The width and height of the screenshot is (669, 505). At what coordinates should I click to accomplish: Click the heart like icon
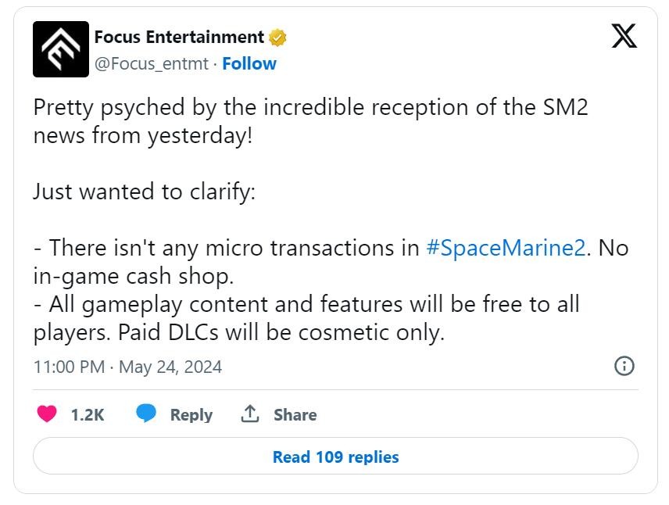[x=47, y=414]
